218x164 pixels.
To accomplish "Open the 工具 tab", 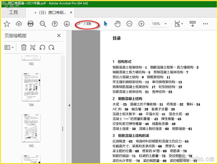I will pyautogui.click(x=13, y=12).
